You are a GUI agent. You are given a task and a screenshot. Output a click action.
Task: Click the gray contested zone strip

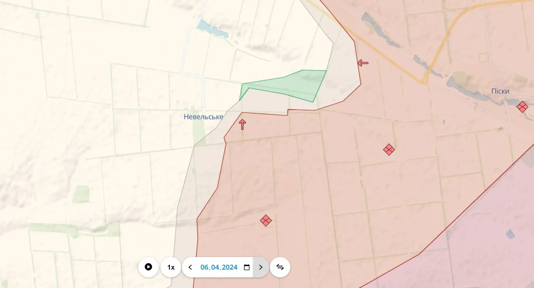pos(186,204)
